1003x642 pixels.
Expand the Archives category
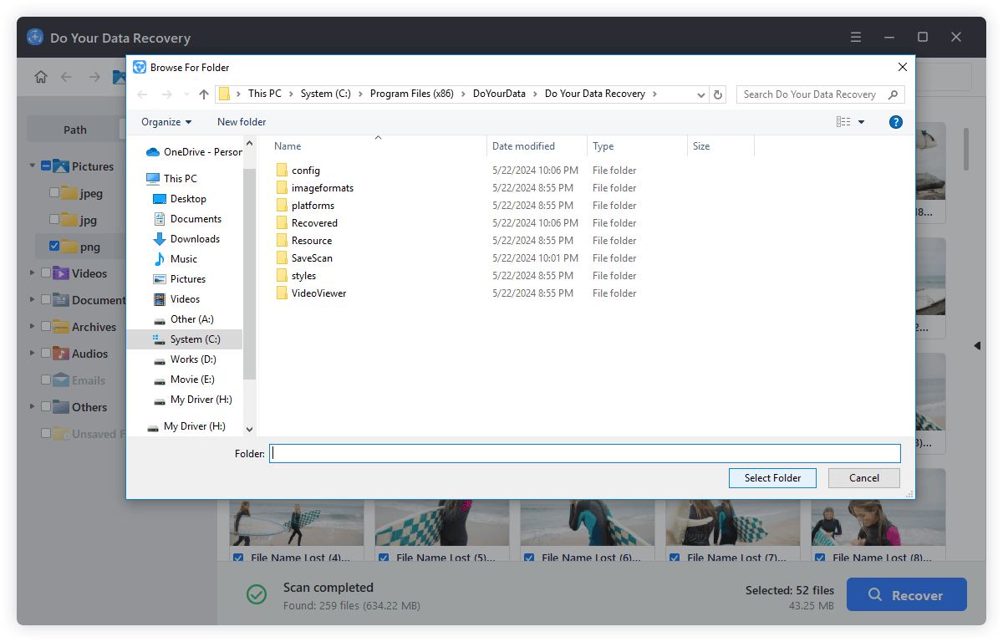point(32,326)
